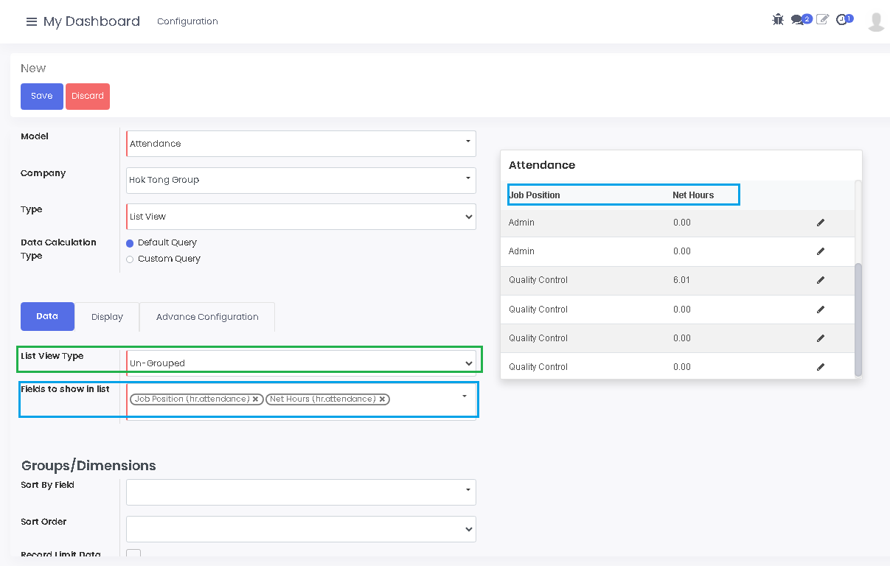Select Default Query radio option
890x566 pixels.
(x=131, y=243)
